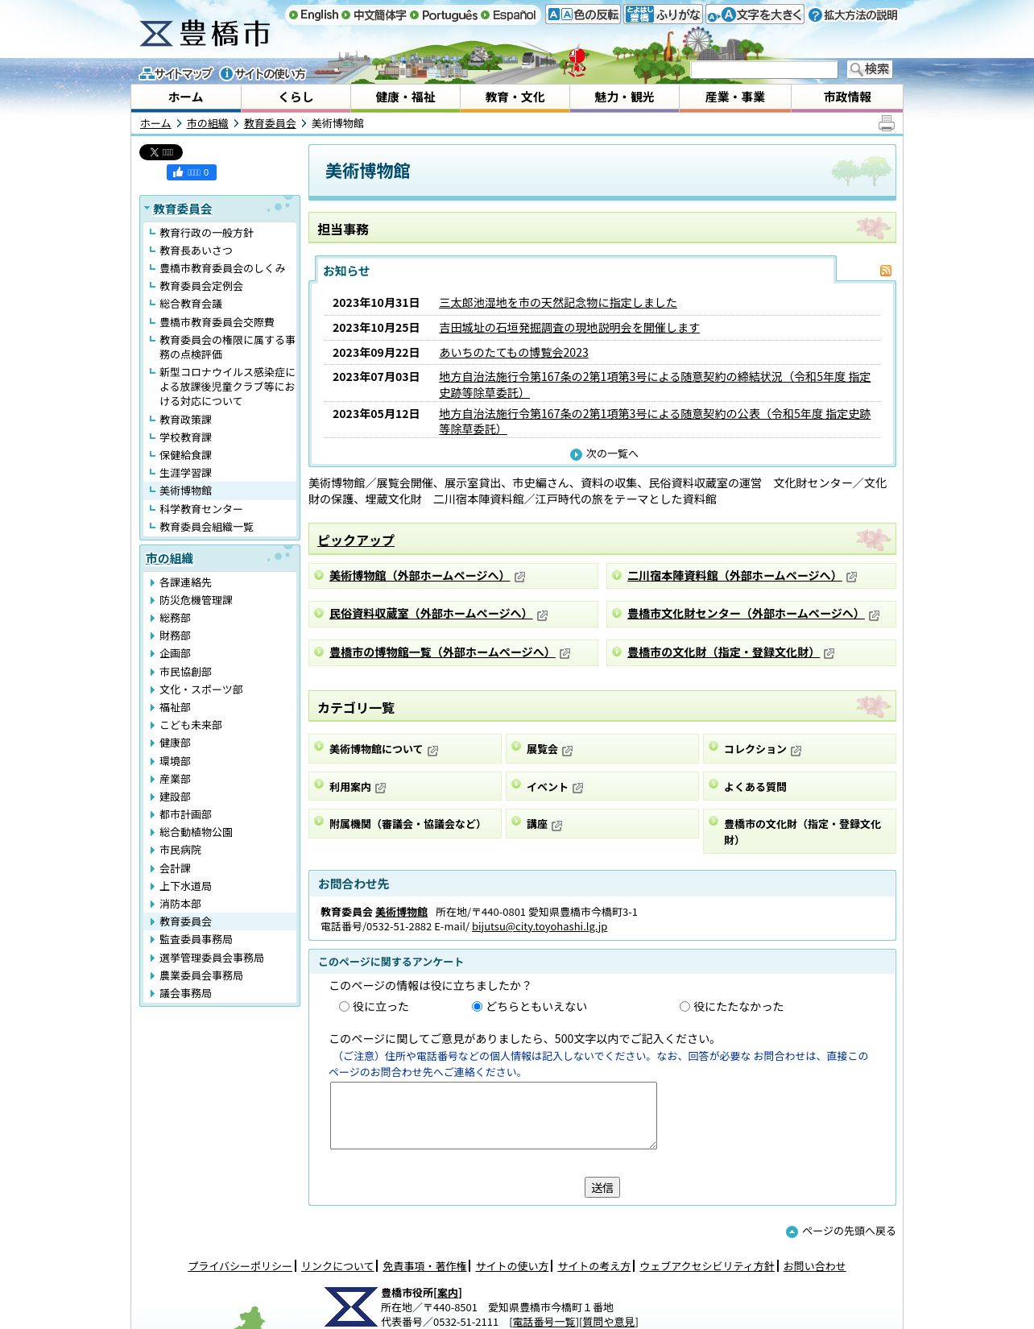Screen dimensions: 1034x1329
Task: Click the city hall emblem in the footer
Action: pos(350,1306)
